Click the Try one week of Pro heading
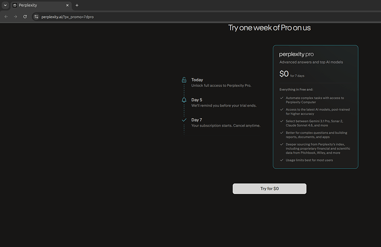The height and width of the screenshot is (247, 381). pos(269,28)
